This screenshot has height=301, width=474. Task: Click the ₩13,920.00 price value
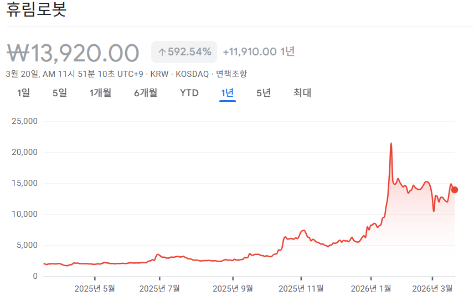(73, 53)
